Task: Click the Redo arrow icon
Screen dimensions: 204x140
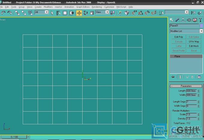Action: (x=10, y=13)
